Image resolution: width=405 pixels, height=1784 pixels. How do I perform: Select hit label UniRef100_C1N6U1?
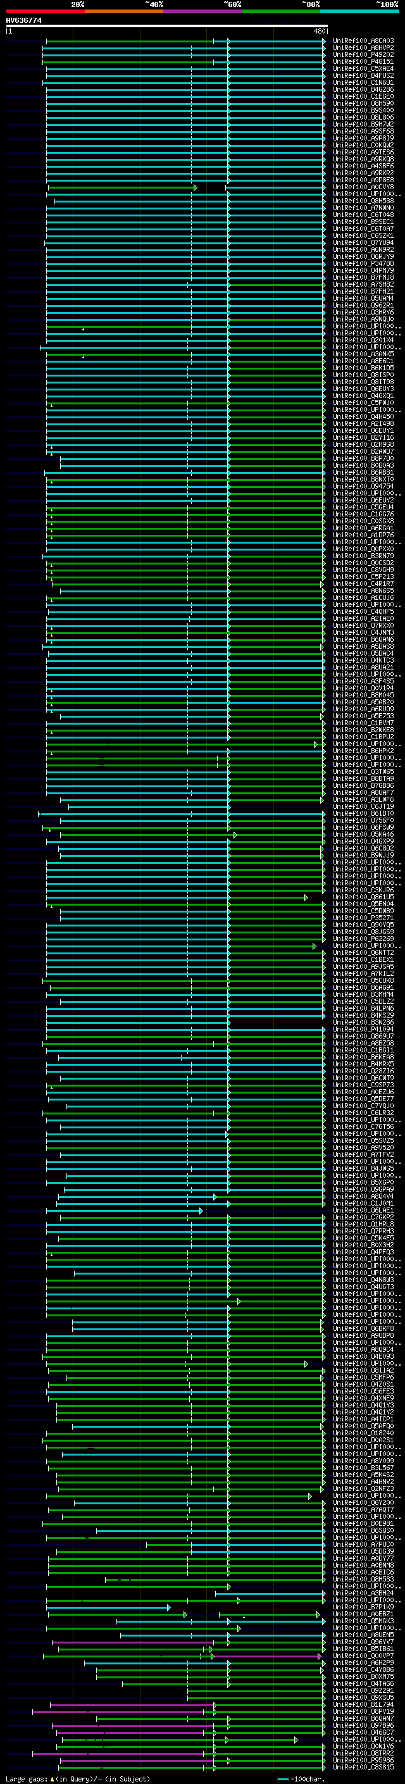363,82
